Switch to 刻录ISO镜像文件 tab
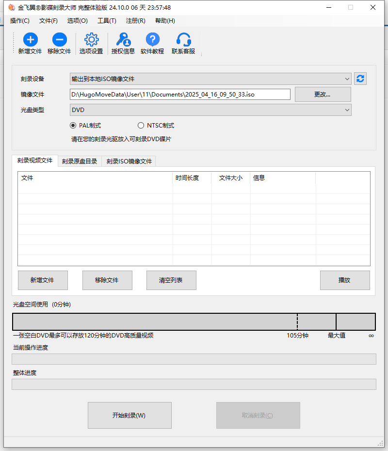This screenshot has height=451, width=388. [x=129, y=161]
